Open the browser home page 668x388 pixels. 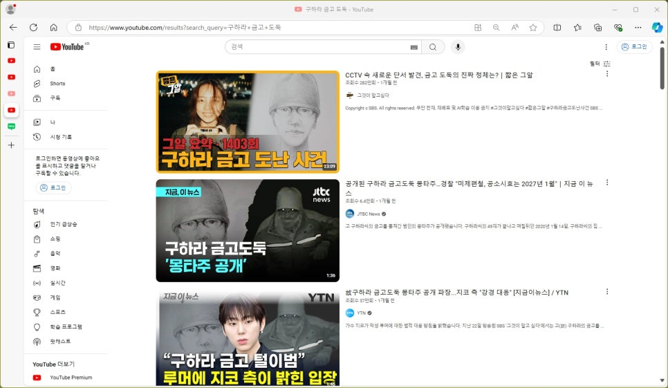54,27
